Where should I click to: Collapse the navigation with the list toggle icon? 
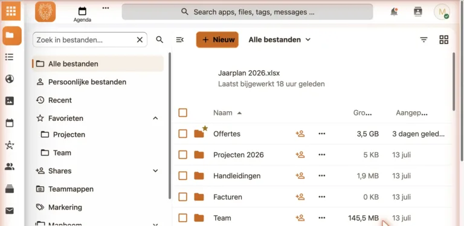tap(179, 40)
